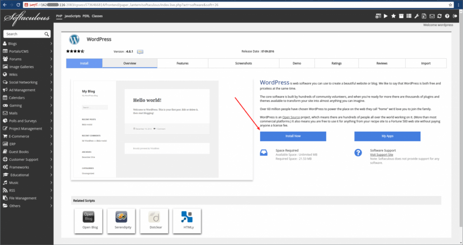
Task: Click the star ratings icon in top toolbar
Action: pyautogui.click(x=393, y=16)
